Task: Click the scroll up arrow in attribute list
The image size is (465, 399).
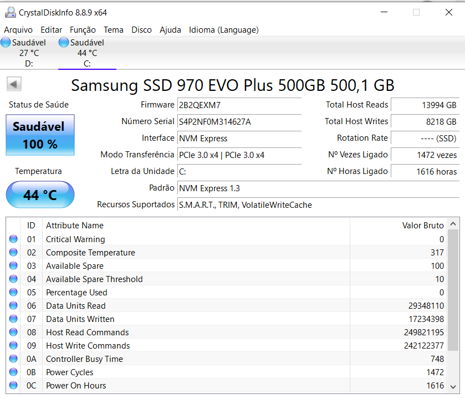Action: (453, 224)
